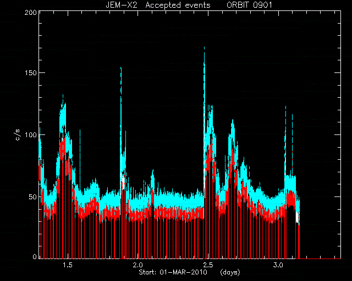352x281 pixels.
Task: Click the 3.0 tick label on the x-axis
Action: pos(278,265)
